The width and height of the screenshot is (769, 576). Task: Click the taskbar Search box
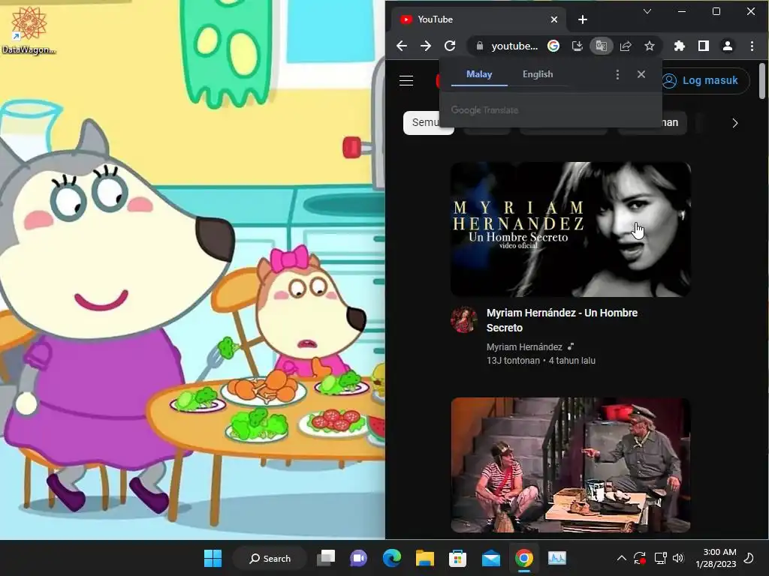coord(270,558)
